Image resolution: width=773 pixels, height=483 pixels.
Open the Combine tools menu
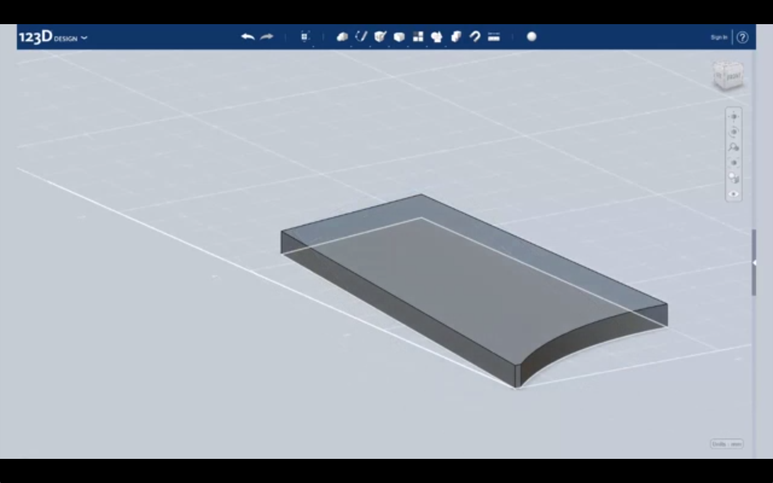point(456,36)
